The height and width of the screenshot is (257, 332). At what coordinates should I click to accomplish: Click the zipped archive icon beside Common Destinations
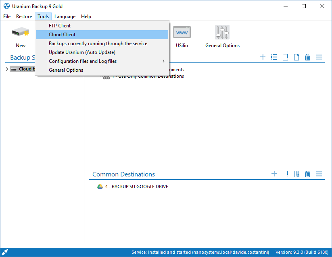297,174
